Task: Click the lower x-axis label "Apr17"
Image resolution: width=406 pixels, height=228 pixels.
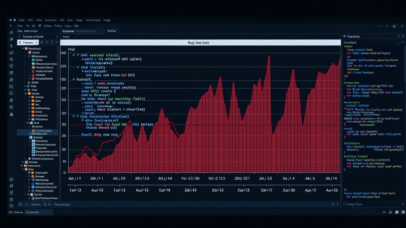Action: [310, 190]
